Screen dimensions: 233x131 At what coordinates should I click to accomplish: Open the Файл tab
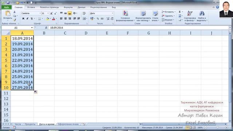(x=7, y=7)
